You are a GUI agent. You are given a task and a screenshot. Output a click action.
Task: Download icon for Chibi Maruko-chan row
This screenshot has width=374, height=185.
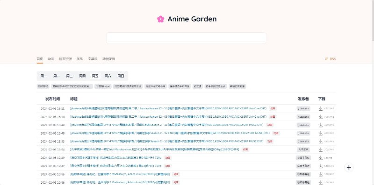(321, 149)
